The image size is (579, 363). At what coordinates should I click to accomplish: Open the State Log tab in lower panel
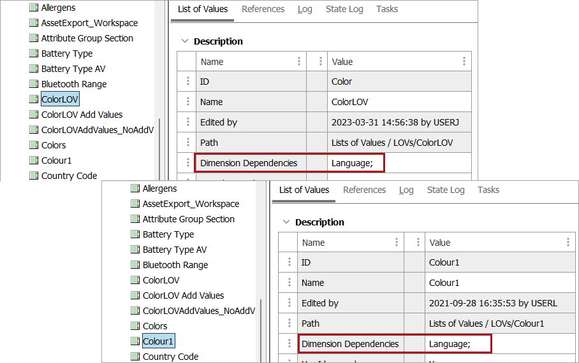[x=446, y=190]
